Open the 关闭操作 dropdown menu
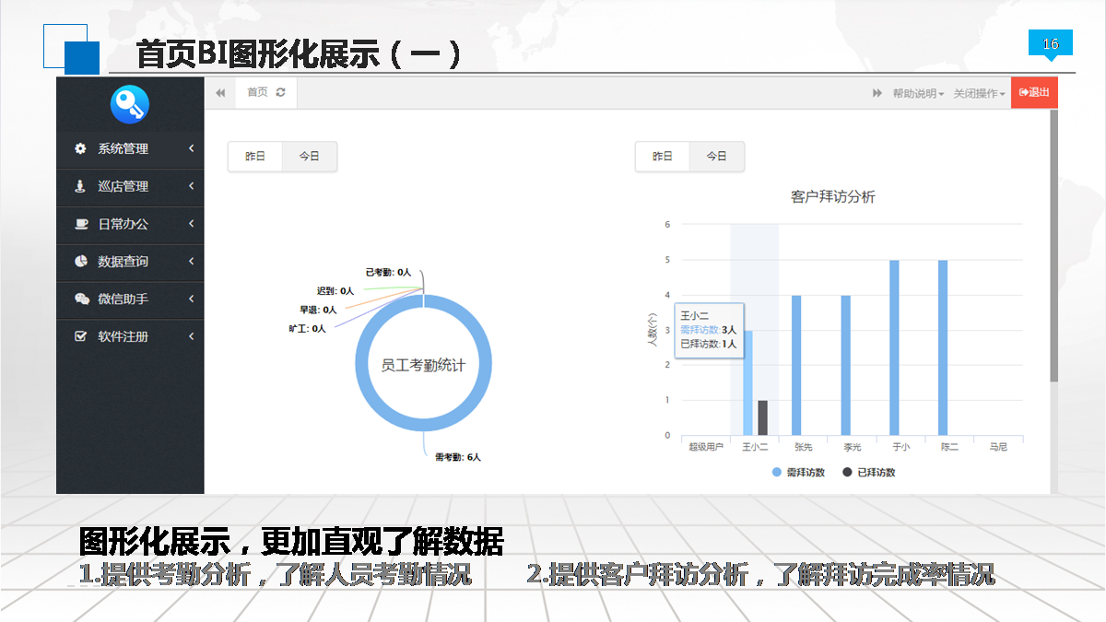1106x622 pixels. pyautogui.click(x=979, y=93)
